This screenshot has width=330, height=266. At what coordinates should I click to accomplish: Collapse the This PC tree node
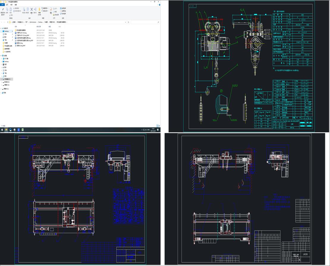[x=1, y=56]
